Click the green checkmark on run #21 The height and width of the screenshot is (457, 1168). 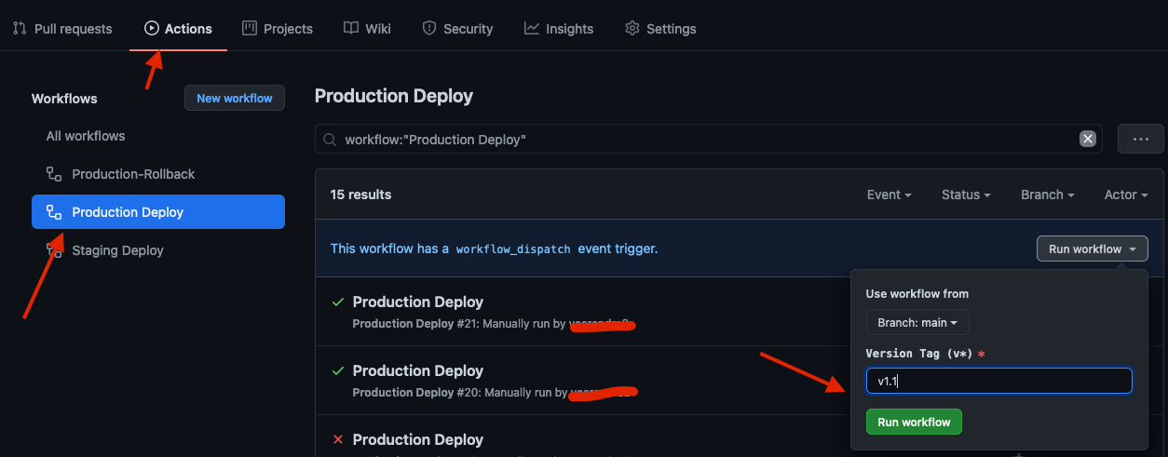click(338, 302)
